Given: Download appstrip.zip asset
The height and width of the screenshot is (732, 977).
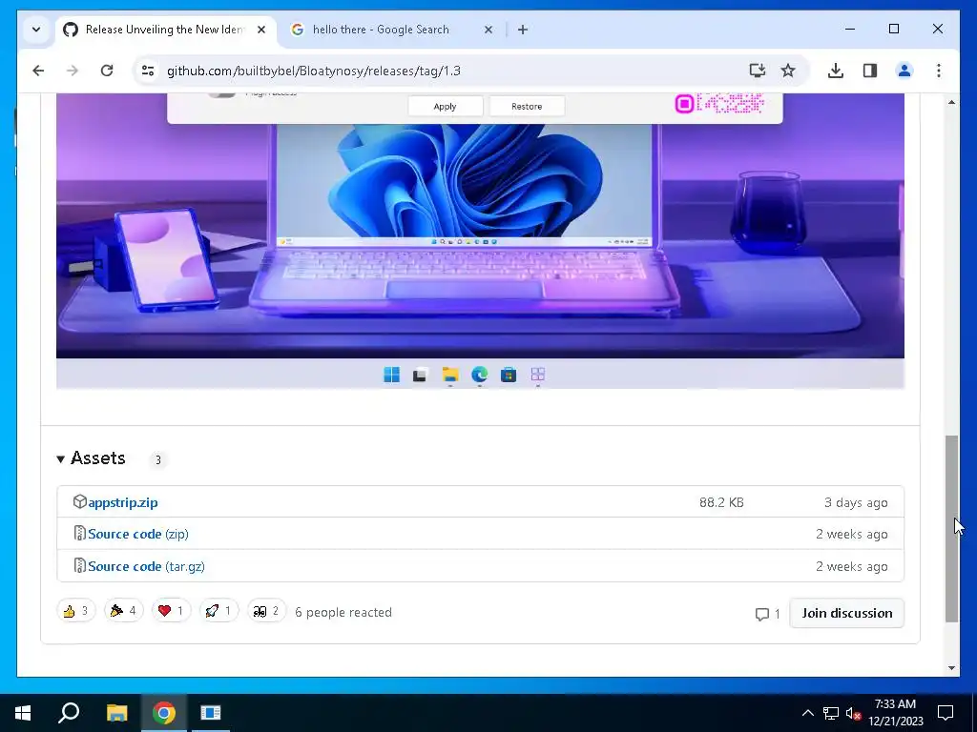Looking at the screenshot, I should [x=123, y=502].
